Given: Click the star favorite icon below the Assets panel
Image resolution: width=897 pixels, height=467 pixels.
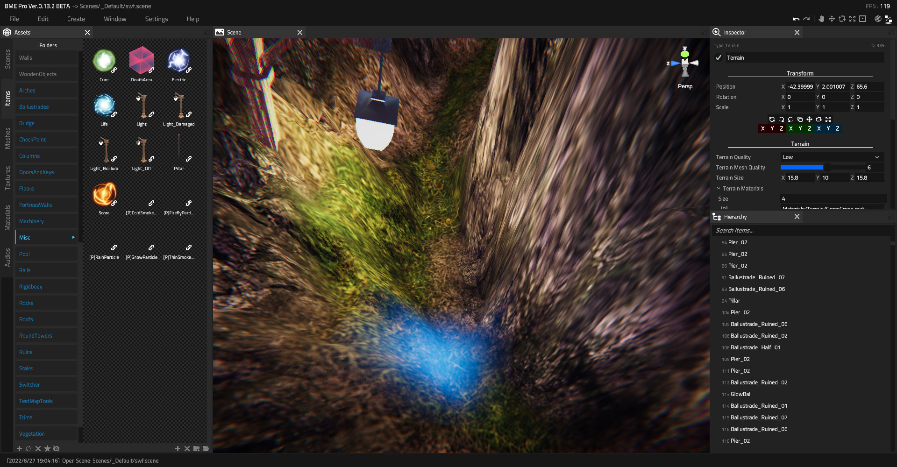Looking at the screenshot, I should coord(47,448).
